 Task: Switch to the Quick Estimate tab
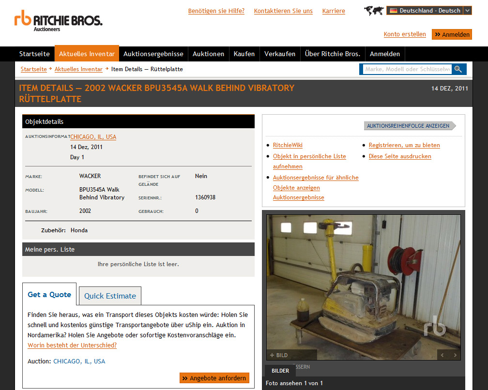pyautogui.click(x=110, y=296)
